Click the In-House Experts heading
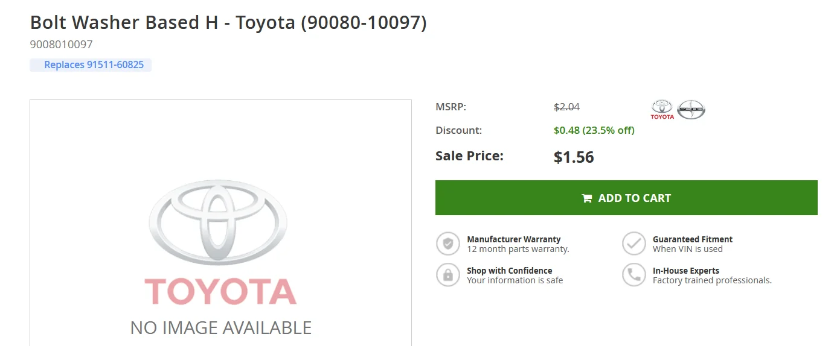The width and height of the screenshot is (834, 346). click(x=686, y=271)
